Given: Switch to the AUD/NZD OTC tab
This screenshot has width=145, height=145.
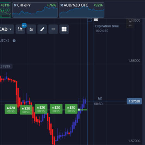Looking at the screenshot, I should pos(82,10).
